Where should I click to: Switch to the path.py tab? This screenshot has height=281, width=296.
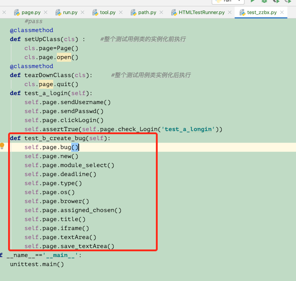[x=147, y=13]
